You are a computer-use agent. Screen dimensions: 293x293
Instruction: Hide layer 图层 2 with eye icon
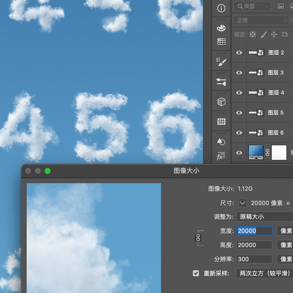click(x=239, y=53)
